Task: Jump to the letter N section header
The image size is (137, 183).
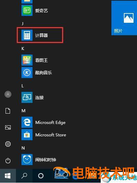Action: (x=23, y=148)
